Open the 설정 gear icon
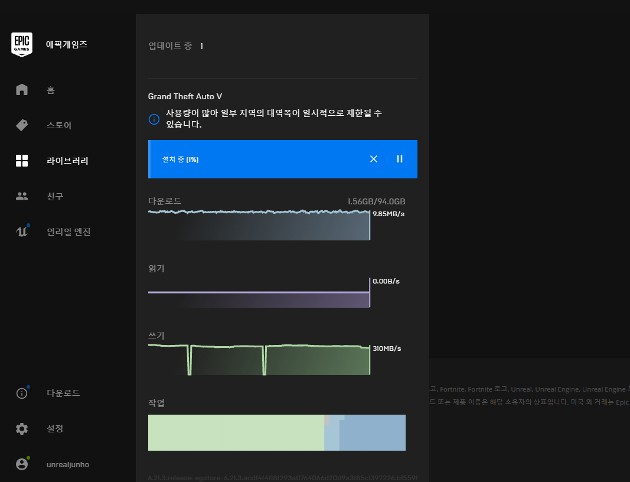Viewport: 630px width, 482px height. [22, 428]
